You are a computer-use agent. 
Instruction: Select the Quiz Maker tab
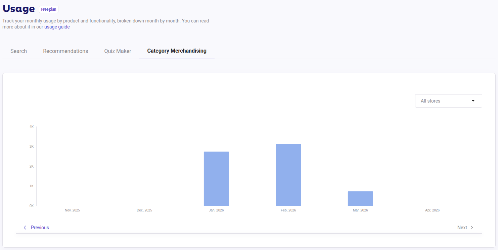(118, 51)
